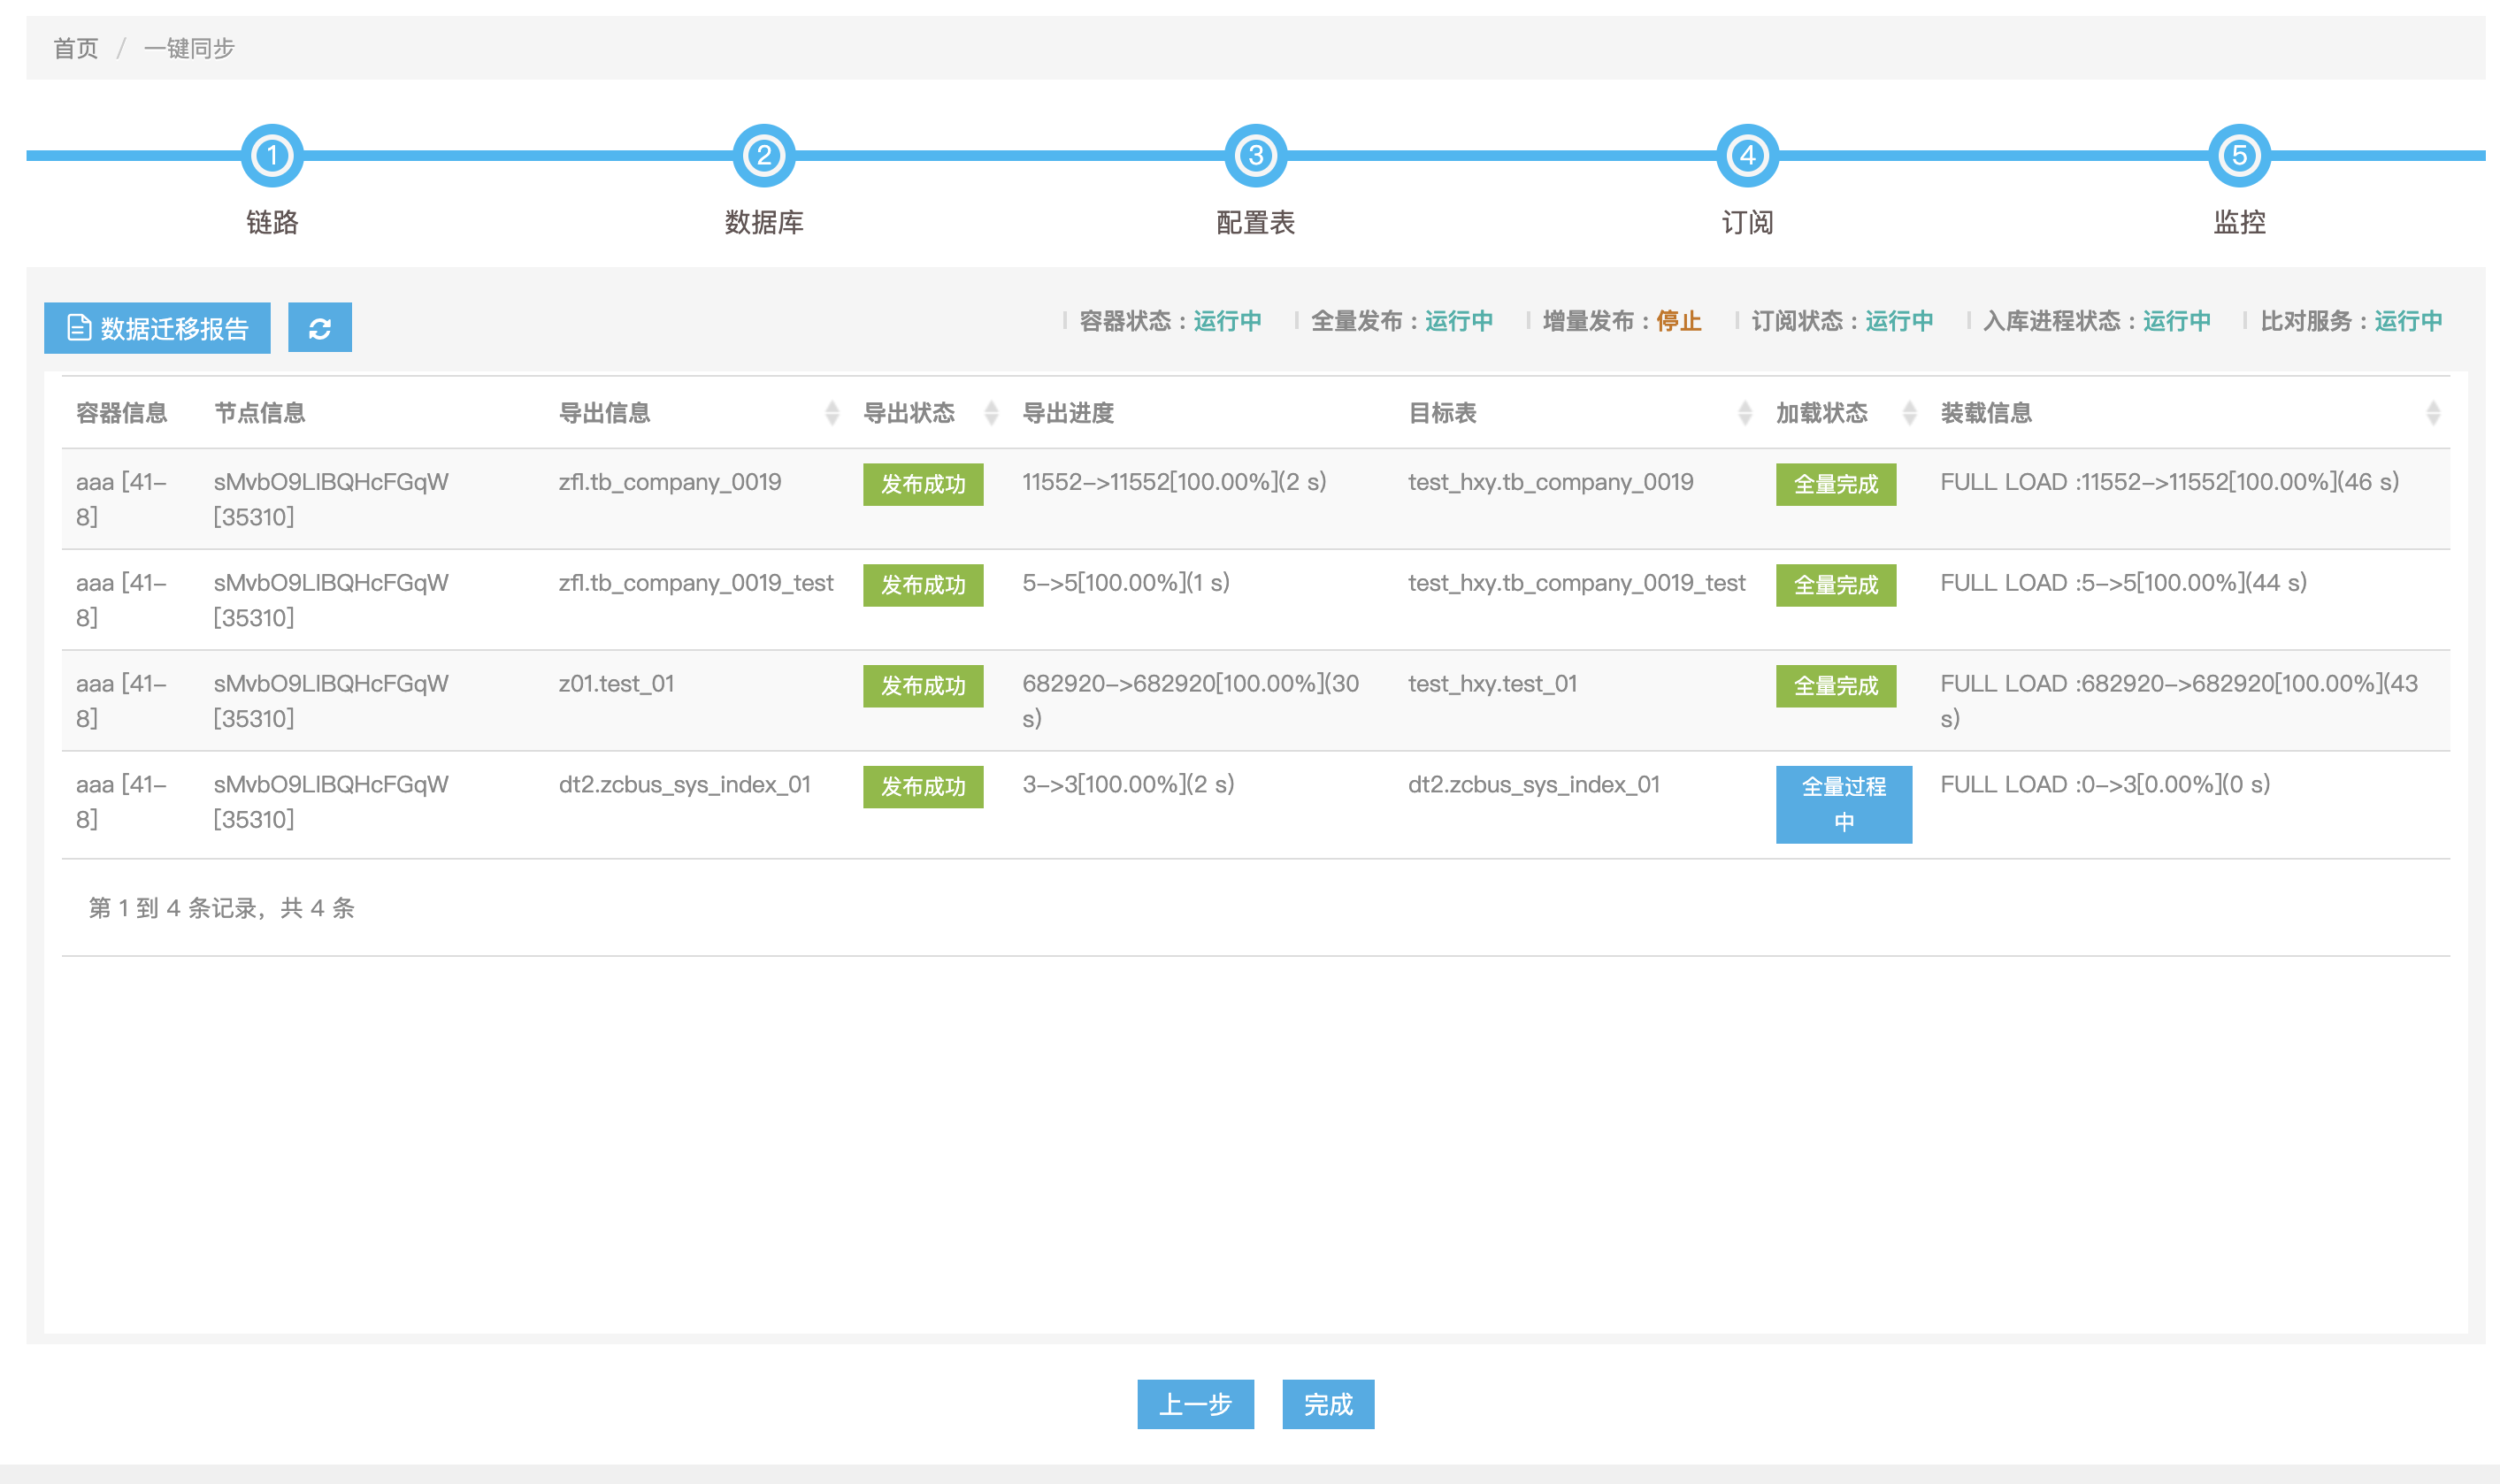Viewport: 2500px width, 1484px height.
Task: Sort by 装载信息 column arrows
Action: (2432, 413)
